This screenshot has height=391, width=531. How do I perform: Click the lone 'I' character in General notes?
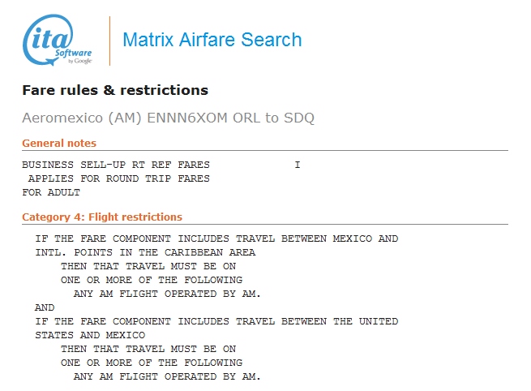click(x=298, y=165)
